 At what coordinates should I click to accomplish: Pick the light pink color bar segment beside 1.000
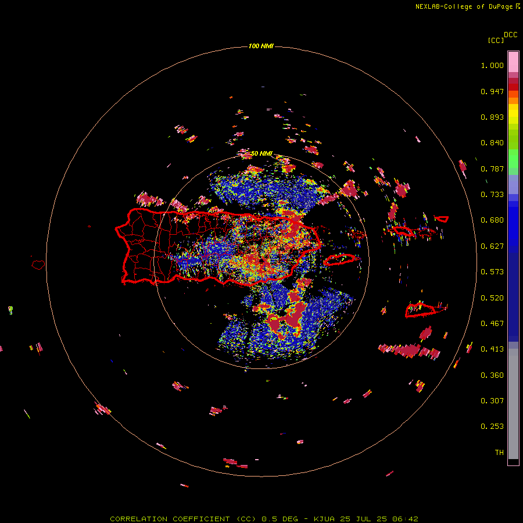coord(513,62)
